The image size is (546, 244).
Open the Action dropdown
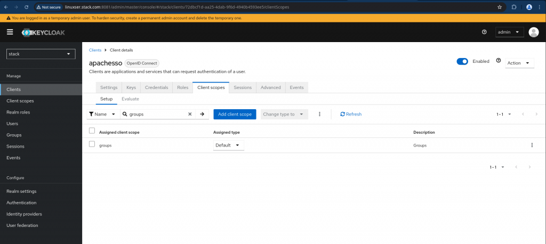[519, 63]
